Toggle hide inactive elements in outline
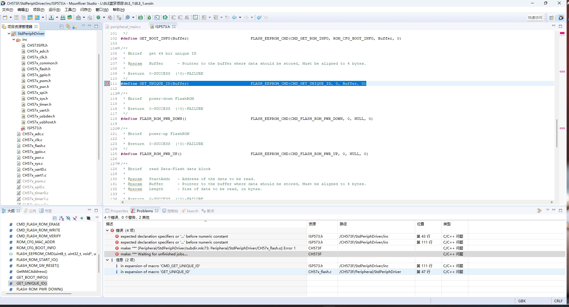 tap(89, 218)
